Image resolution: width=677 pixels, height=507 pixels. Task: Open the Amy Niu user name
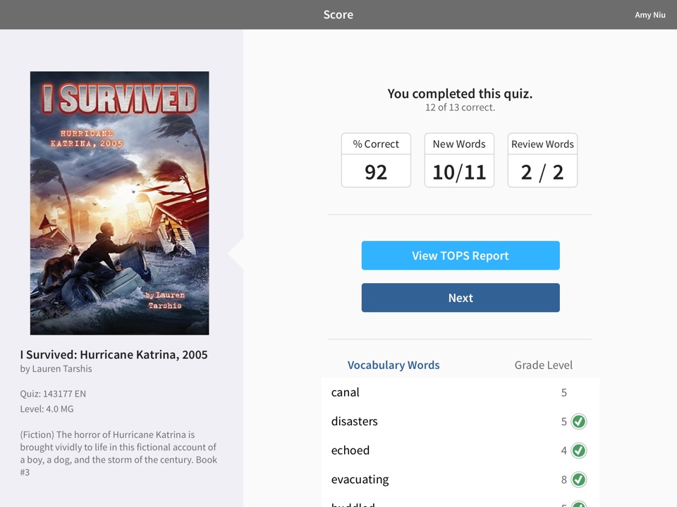[x=649, y=15]
